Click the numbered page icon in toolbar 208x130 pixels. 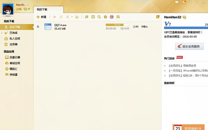click(x=93, y=17)
